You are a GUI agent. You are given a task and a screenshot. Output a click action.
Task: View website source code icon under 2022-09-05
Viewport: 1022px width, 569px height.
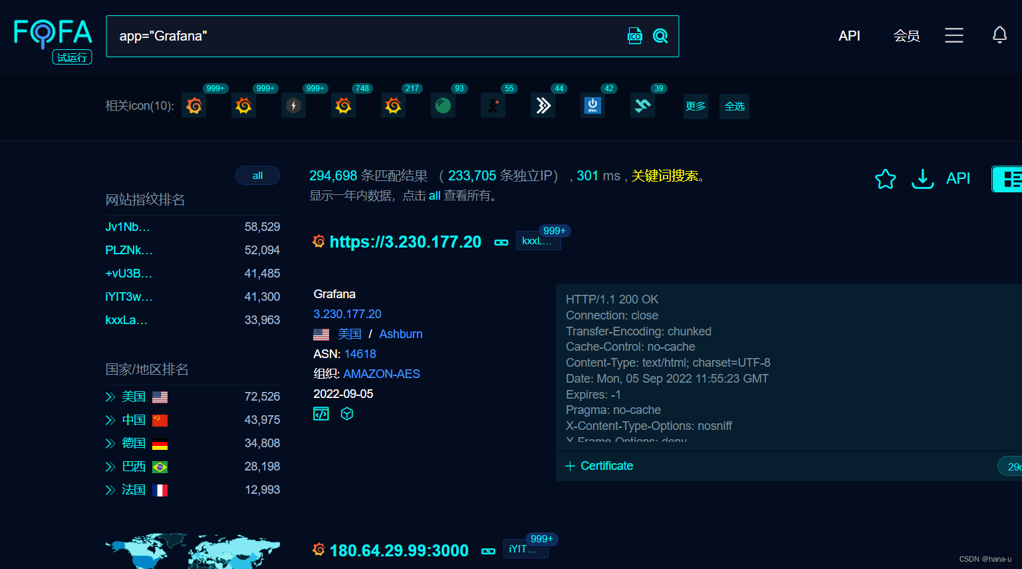(321, 414)
